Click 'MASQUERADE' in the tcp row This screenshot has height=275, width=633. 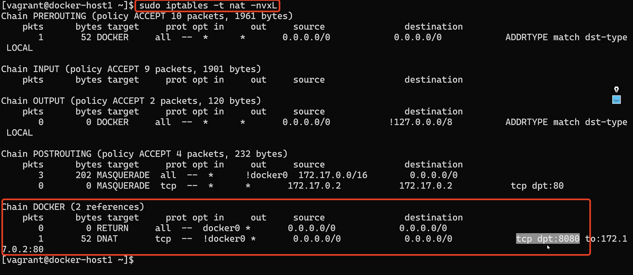click(123, 186)
